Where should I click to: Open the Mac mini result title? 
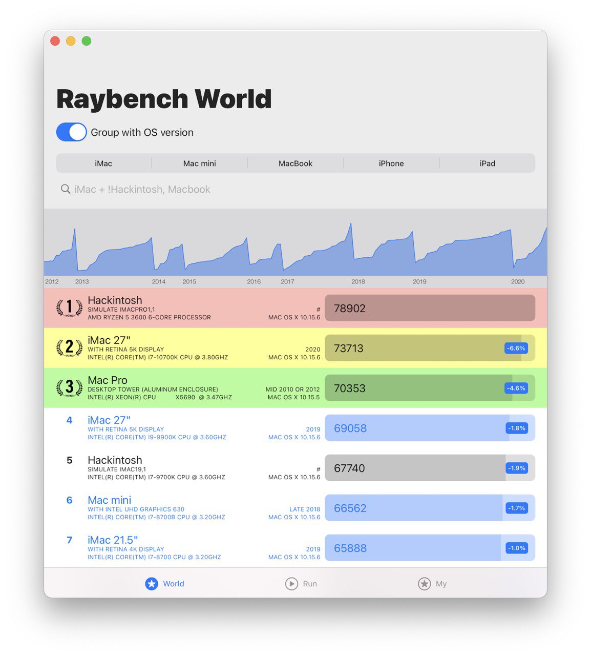(x=109, y=500)
